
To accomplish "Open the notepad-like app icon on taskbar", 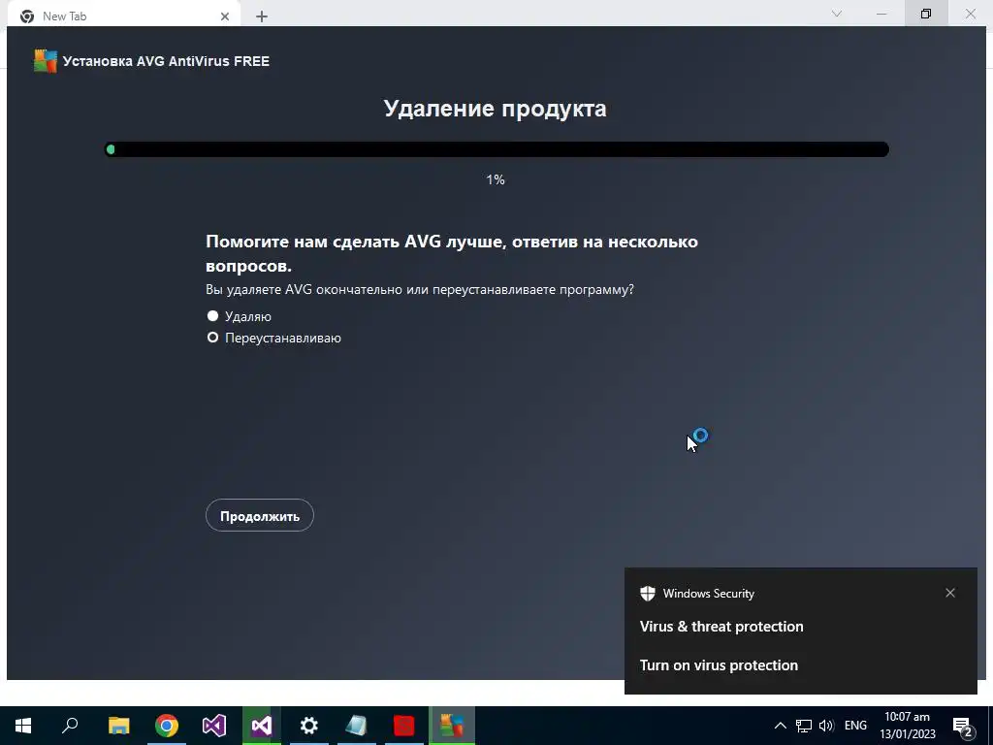I will (356, 726).
